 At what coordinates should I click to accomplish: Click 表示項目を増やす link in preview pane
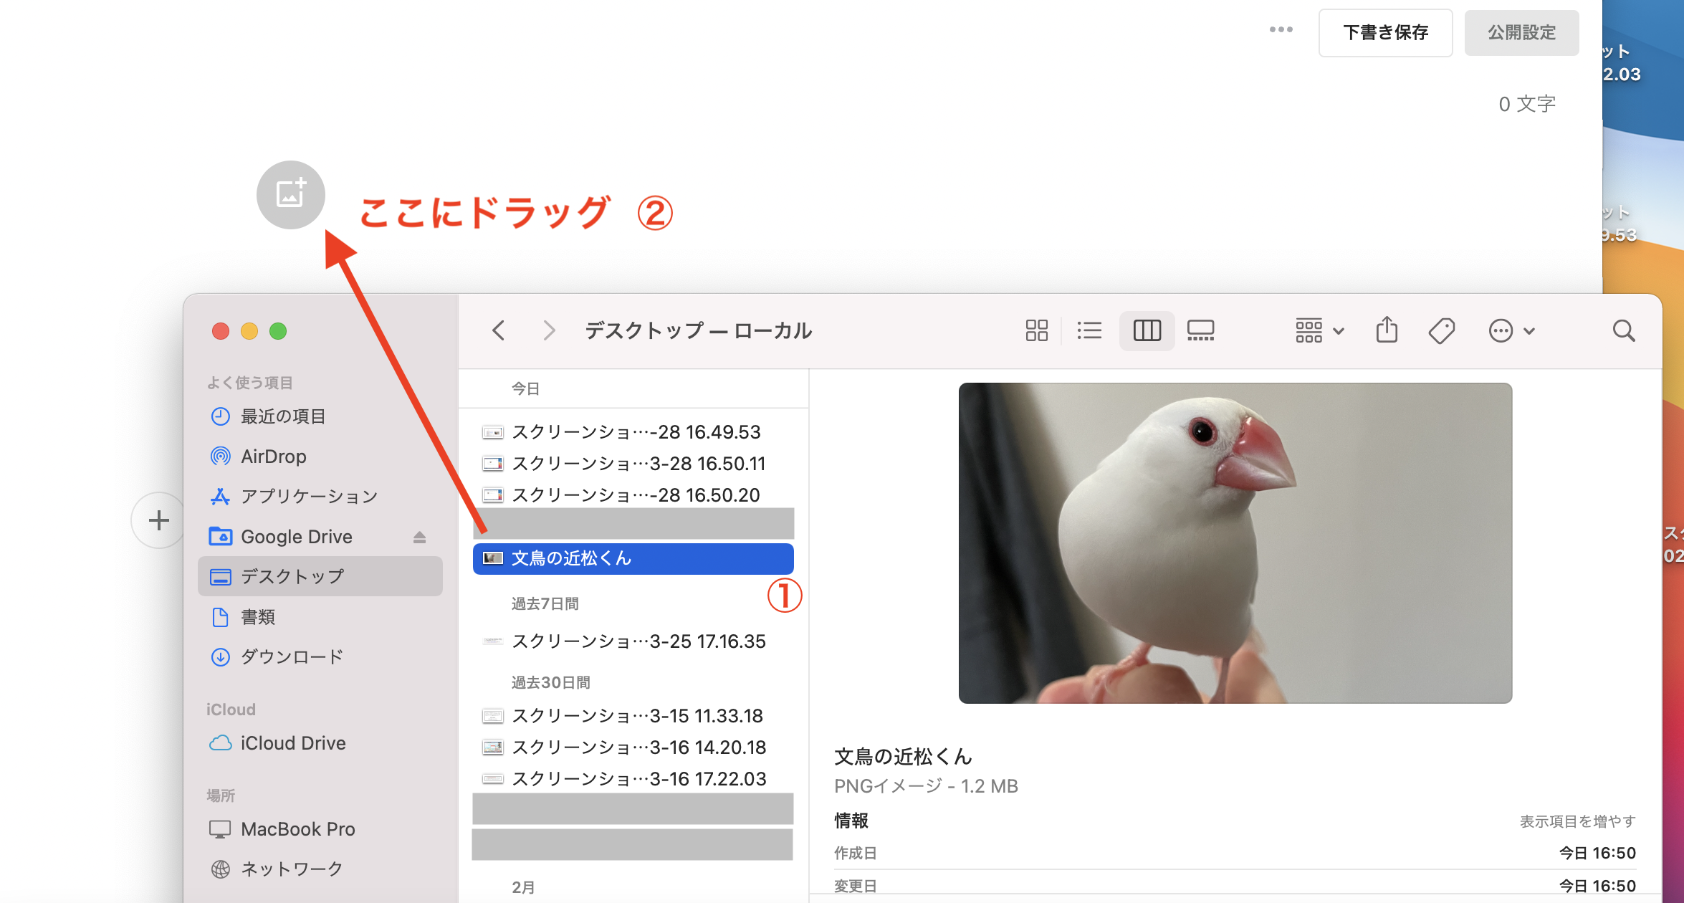1577,821
